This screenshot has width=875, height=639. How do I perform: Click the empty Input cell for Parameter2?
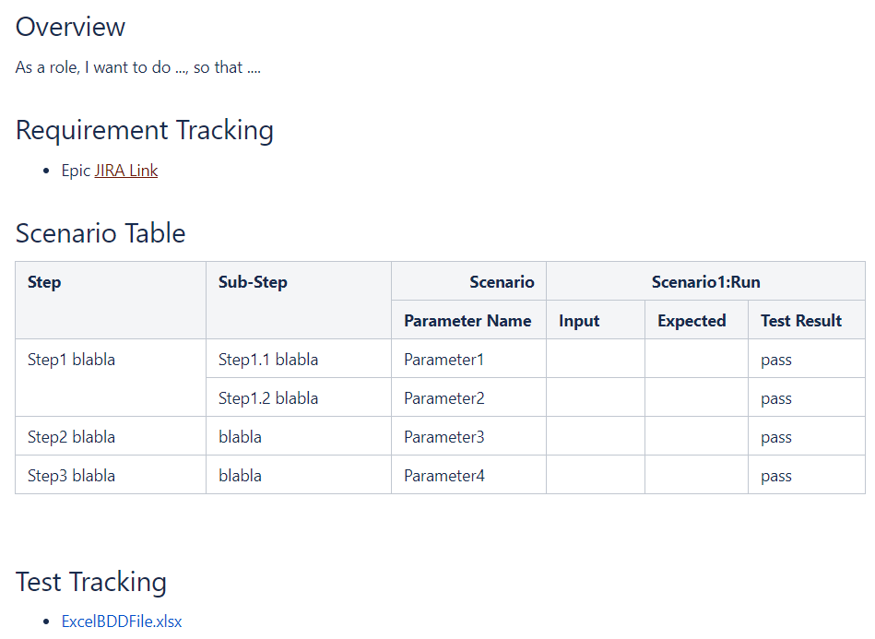[596, 398]
